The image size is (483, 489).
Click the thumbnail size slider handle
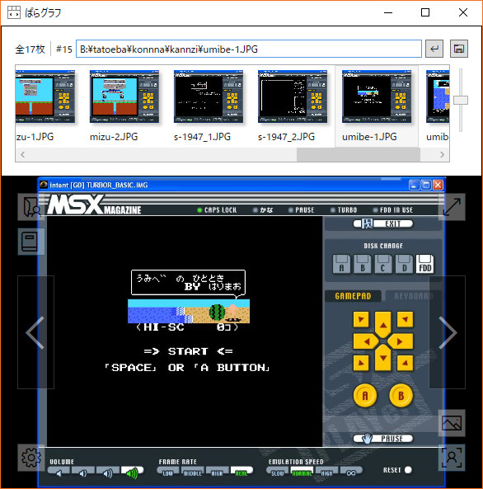point(461,100)
